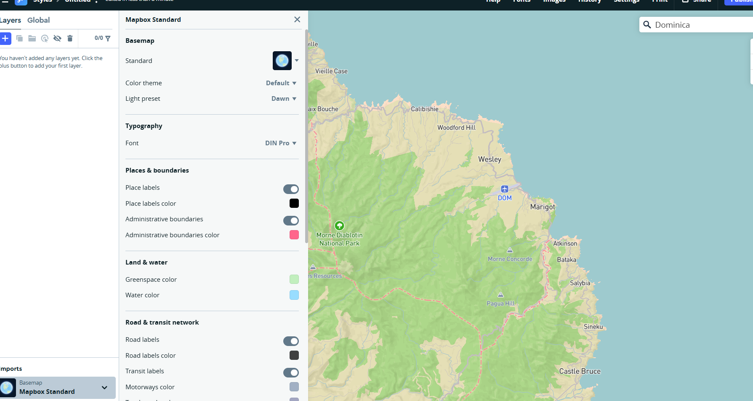Screen dimensions: 753x401
Task: Open the Color theme Default dropdown
Action: (x=281, y=83)
